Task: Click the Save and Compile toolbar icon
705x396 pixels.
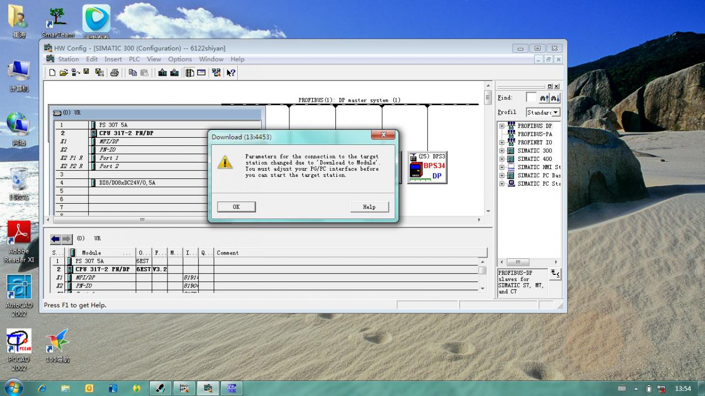Action: tap(100, 72)
